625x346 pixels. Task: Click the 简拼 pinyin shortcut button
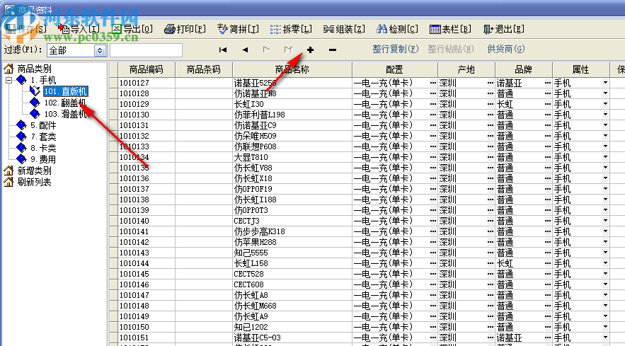point(238,29)
